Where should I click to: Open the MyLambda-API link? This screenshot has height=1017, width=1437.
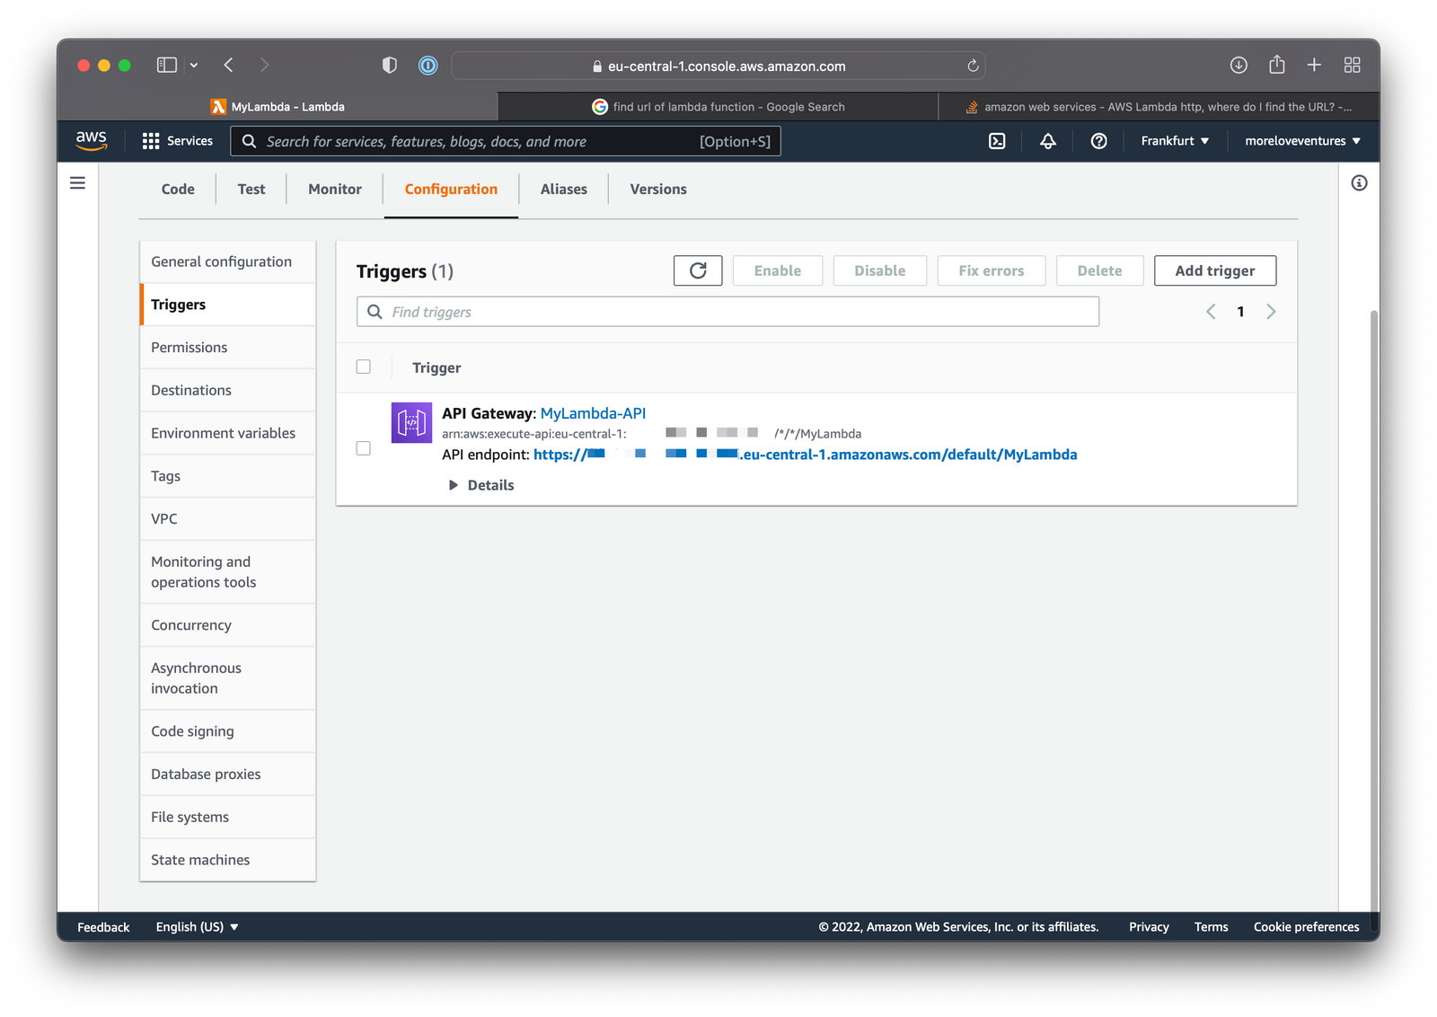click(593, 412)
